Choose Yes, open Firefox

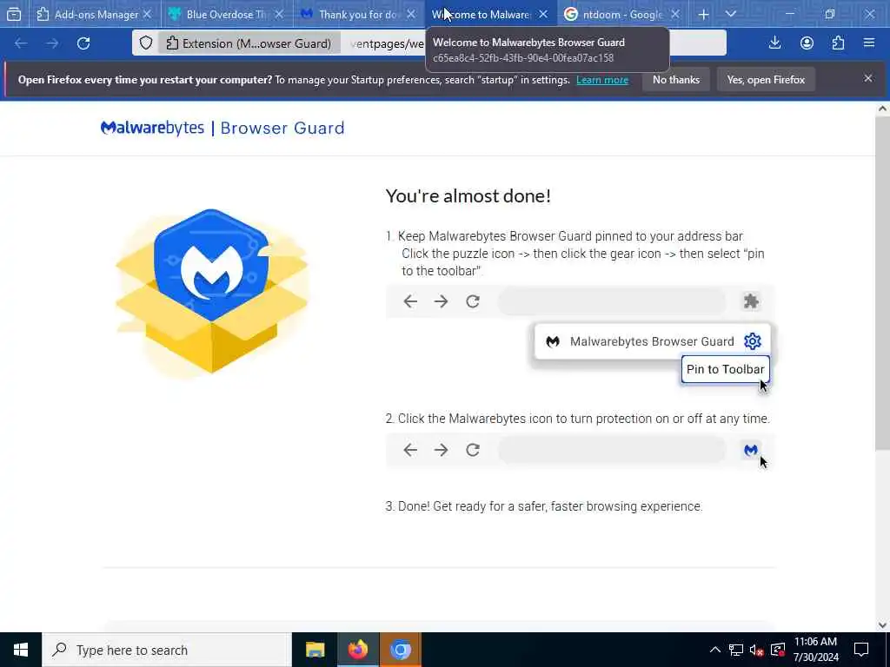pyautogui.click(x=766, y=80)
